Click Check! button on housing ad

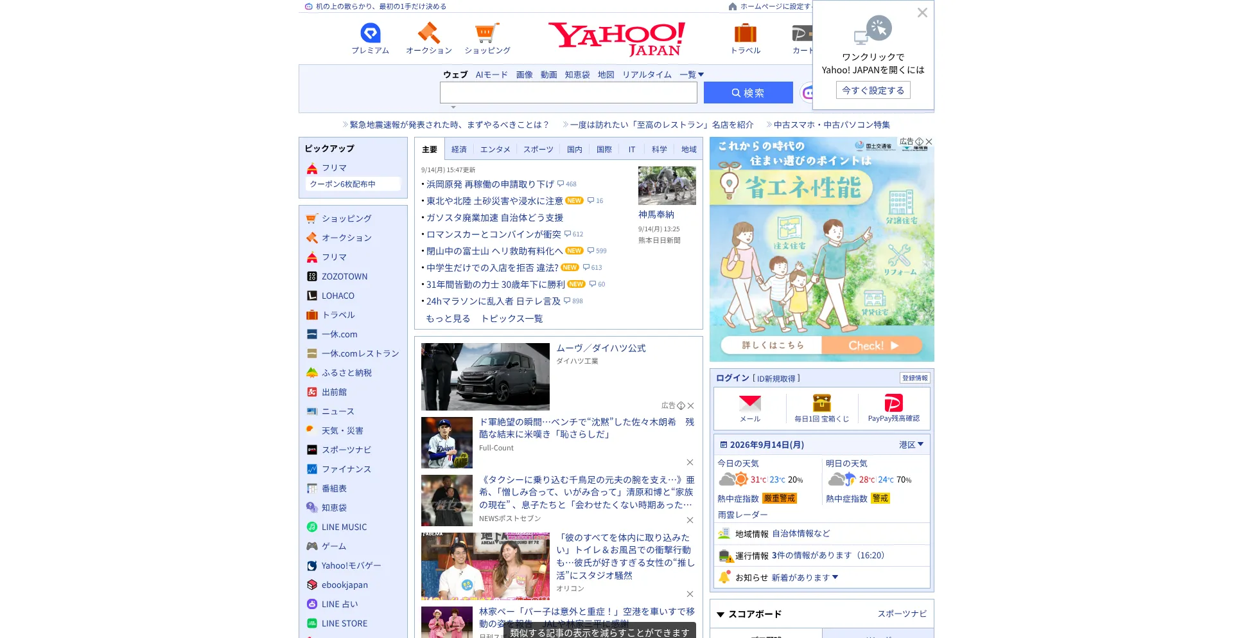[873, 345]
